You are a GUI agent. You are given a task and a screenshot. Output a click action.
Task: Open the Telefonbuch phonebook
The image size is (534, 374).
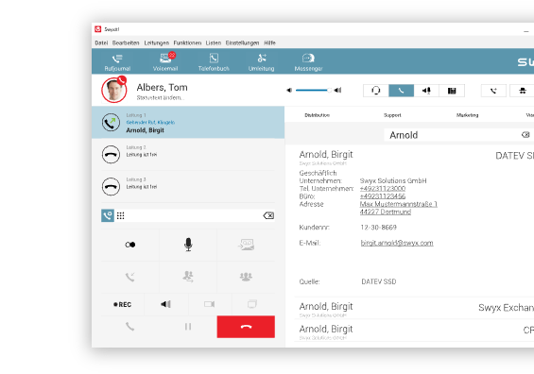(214, 62)
